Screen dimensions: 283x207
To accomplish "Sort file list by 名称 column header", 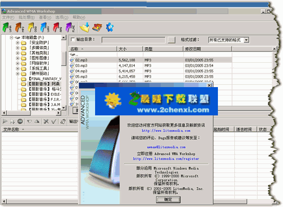I will 93,49.
